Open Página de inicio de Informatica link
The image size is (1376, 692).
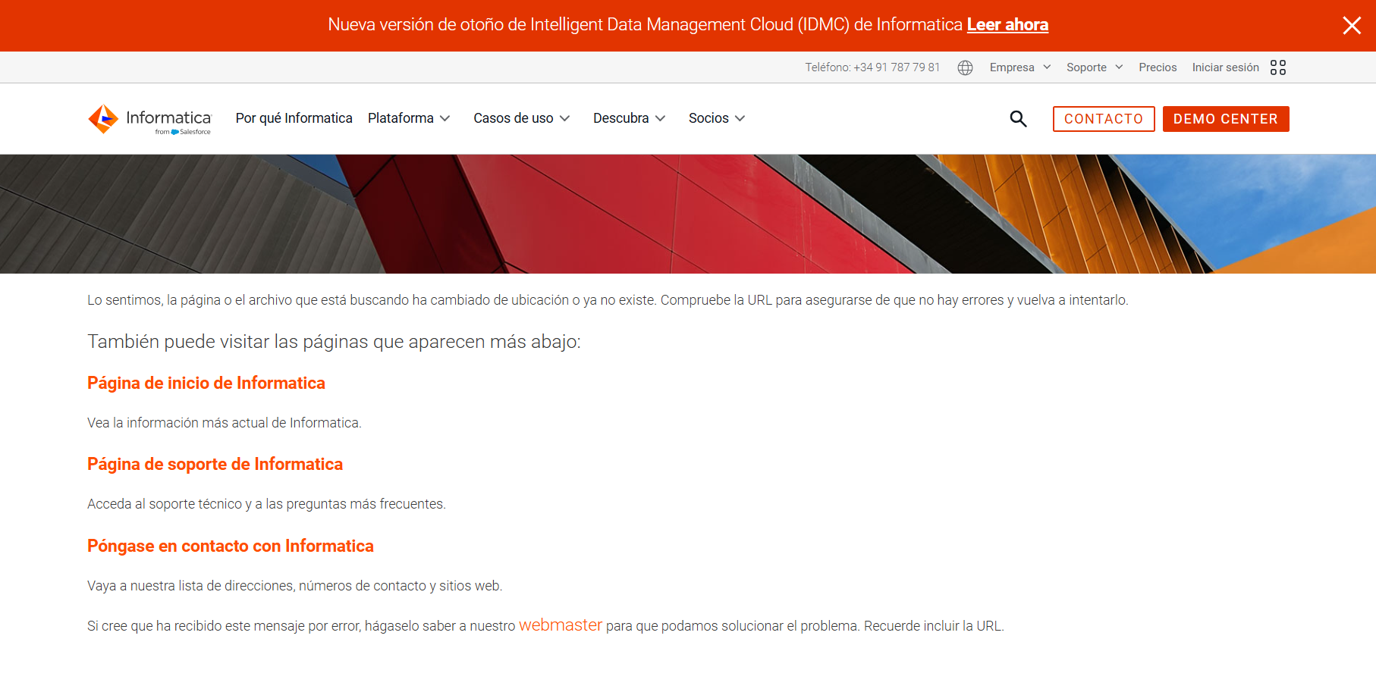tap(206, 383)
